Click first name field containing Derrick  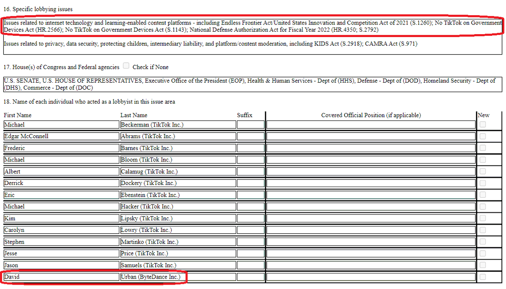[61, 183]
